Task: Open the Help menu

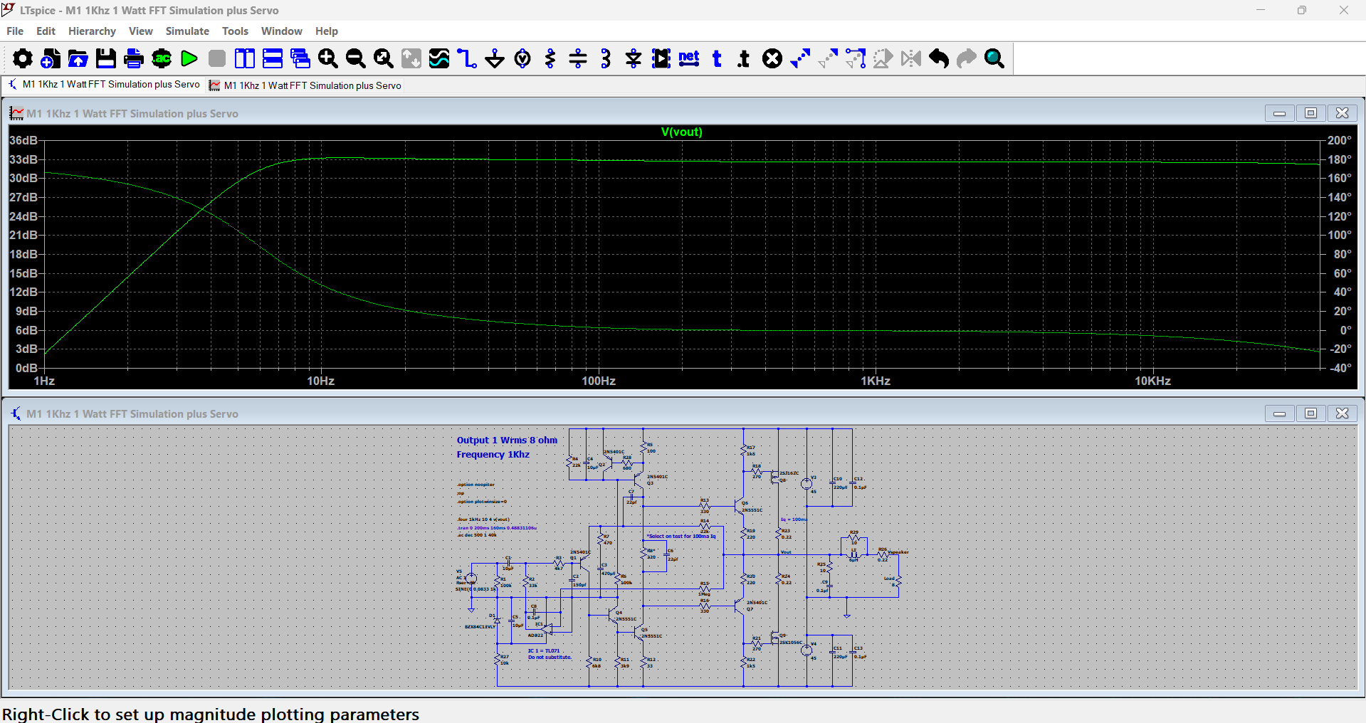Action: [327, 31]
